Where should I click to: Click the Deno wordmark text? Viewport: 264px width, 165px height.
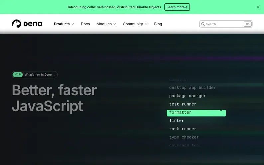(33, 24)
